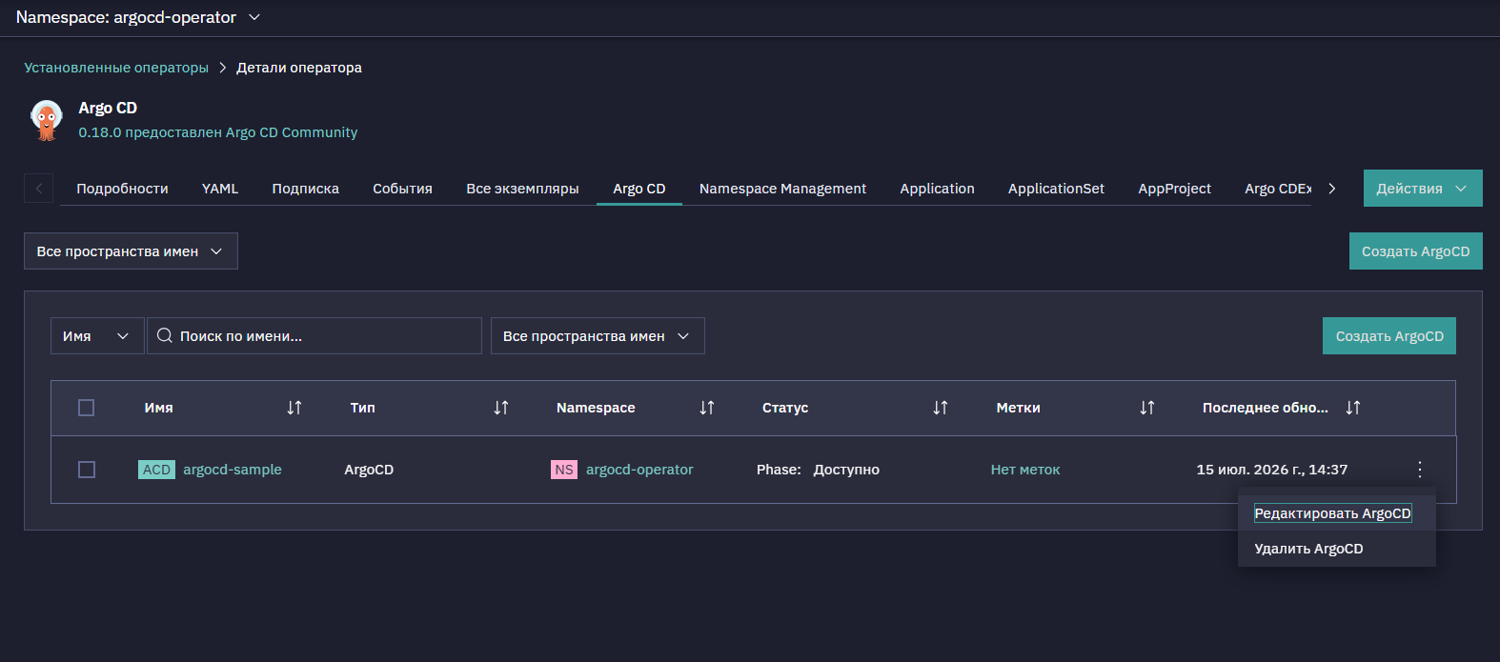This screenshot has width=1500, height=662.
Task: Switch to Подробности tab
Action: click(122, 189)
